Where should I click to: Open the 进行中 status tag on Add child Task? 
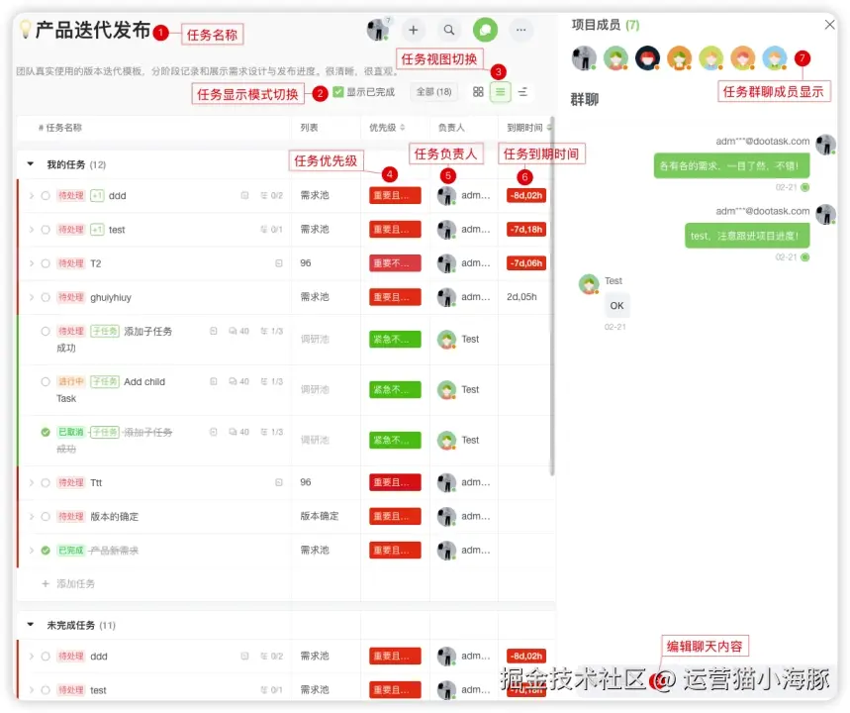point(71,381)
